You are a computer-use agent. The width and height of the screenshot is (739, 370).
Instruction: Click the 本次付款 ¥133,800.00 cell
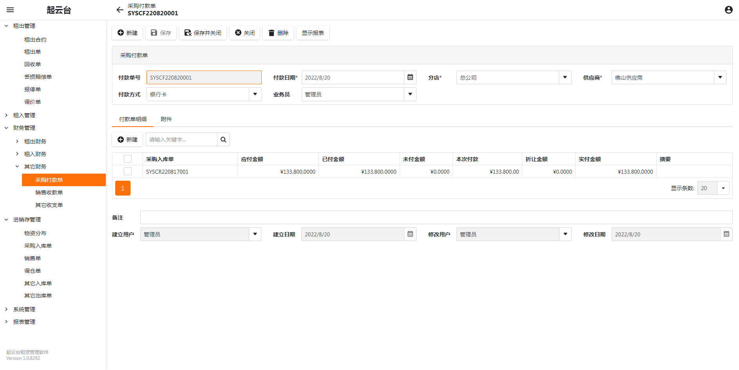coord(487,172)
